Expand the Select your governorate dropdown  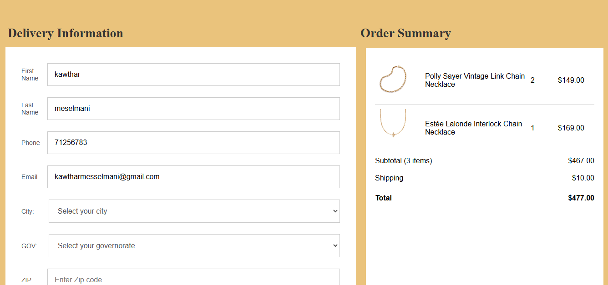194,245
